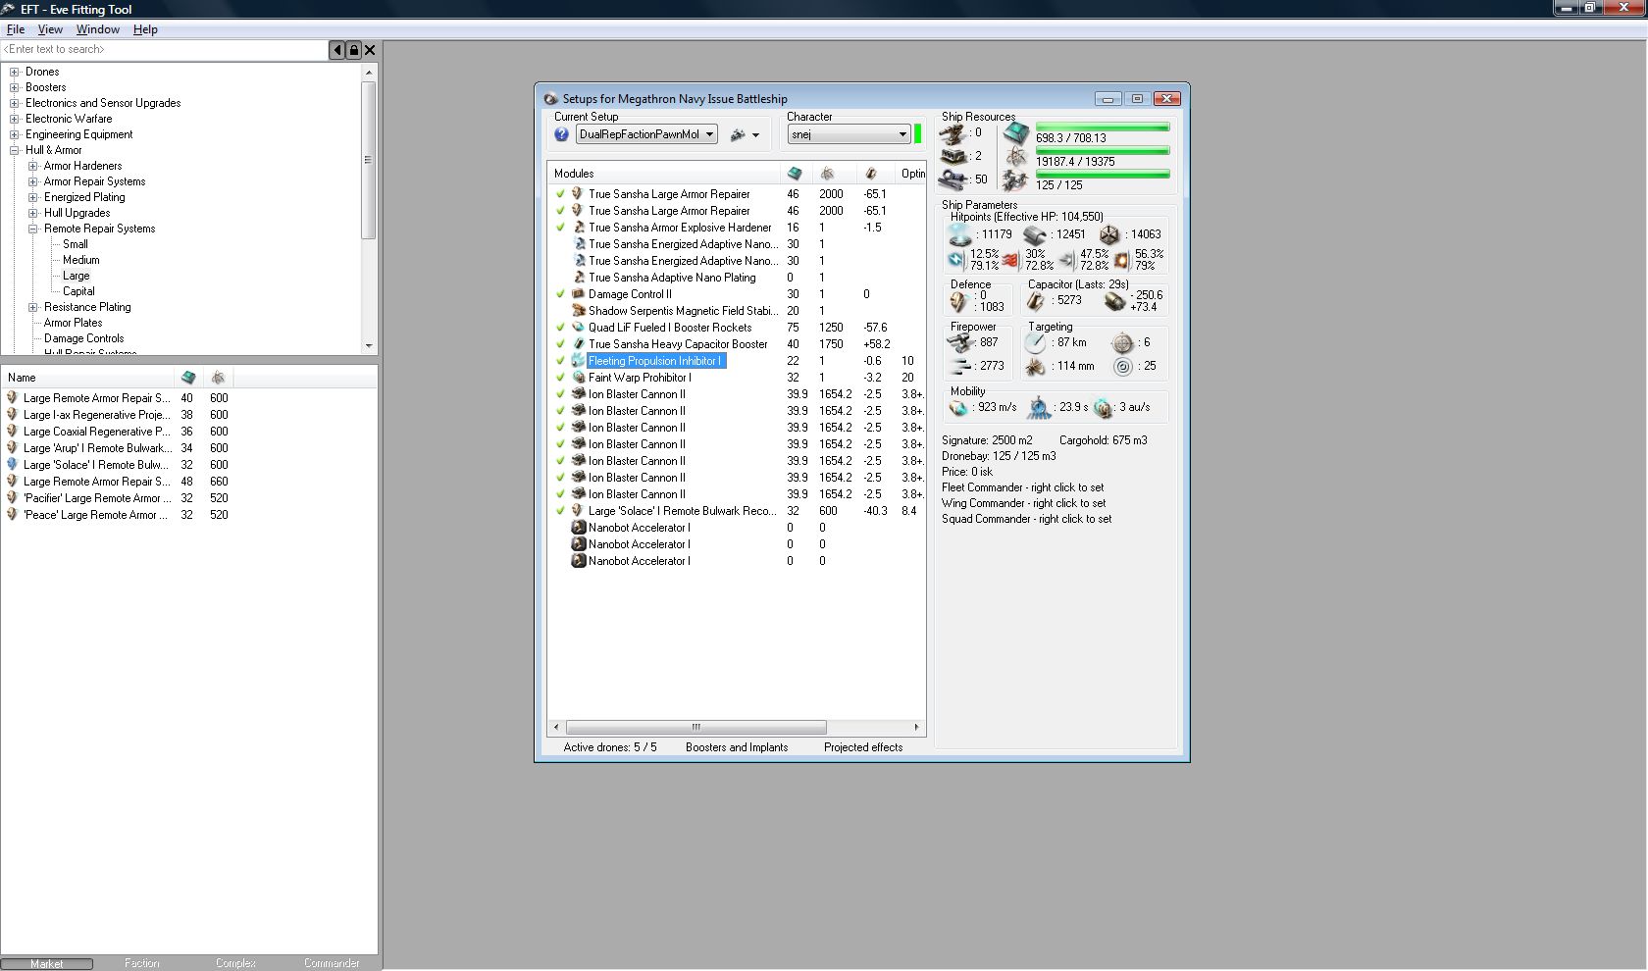Click the powergrid usage bar above 19187.4 / 19375
Screen dimensions: 1648x971
pyautogui.click(x=1103, y=151)
